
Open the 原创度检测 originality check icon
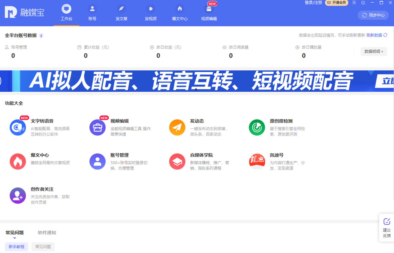[x=257, y=127]
